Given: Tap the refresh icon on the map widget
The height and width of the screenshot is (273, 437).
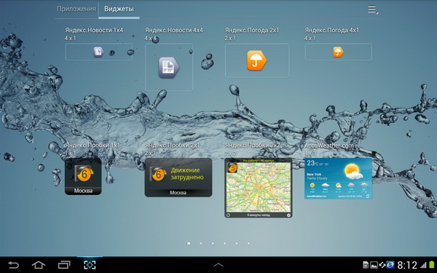Looking at the screenshot, I should [228, 215].
